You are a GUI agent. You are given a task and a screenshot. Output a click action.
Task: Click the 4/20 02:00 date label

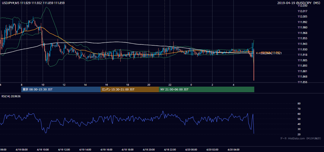coord(212,150)
